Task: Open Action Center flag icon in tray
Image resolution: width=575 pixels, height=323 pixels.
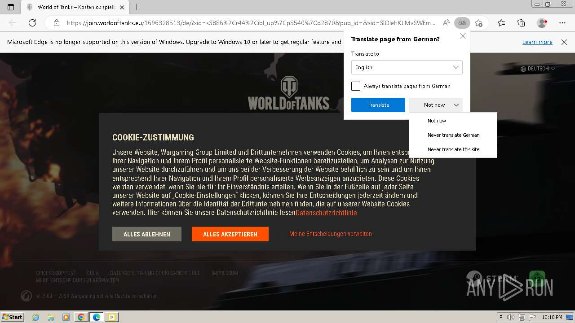Action: (x=532, y=317)
